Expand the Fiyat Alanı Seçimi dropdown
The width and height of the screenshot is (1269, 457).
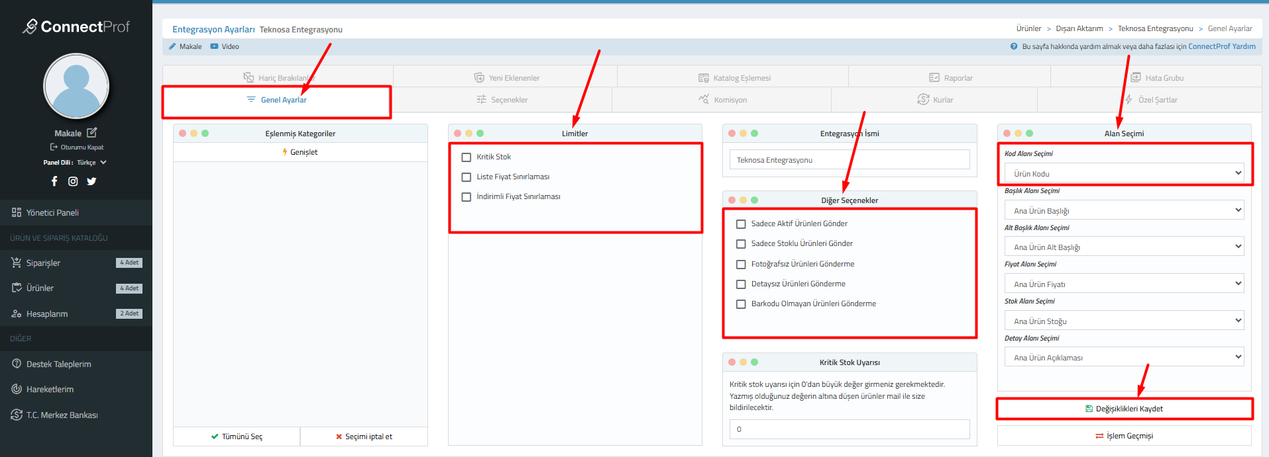click(x=1124, y=284)
